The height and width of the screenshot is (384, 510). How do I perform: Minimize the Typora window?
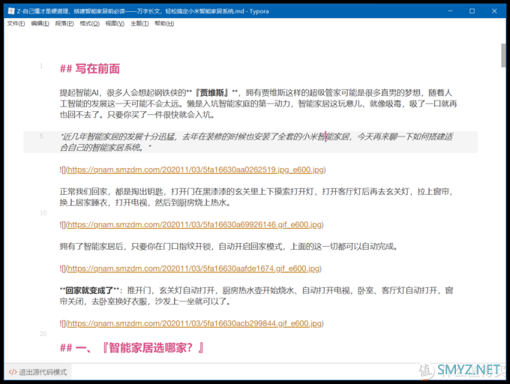coord(450,11)
